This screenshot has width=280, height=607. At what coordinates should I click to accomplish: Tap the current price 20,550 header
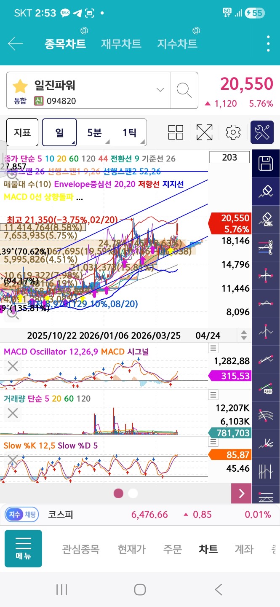pos(247,84)
